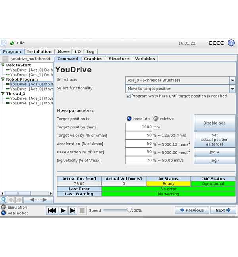Collapse the Robot Program tree node
This screenshot has height=257, width=238.
click(3, 79)
